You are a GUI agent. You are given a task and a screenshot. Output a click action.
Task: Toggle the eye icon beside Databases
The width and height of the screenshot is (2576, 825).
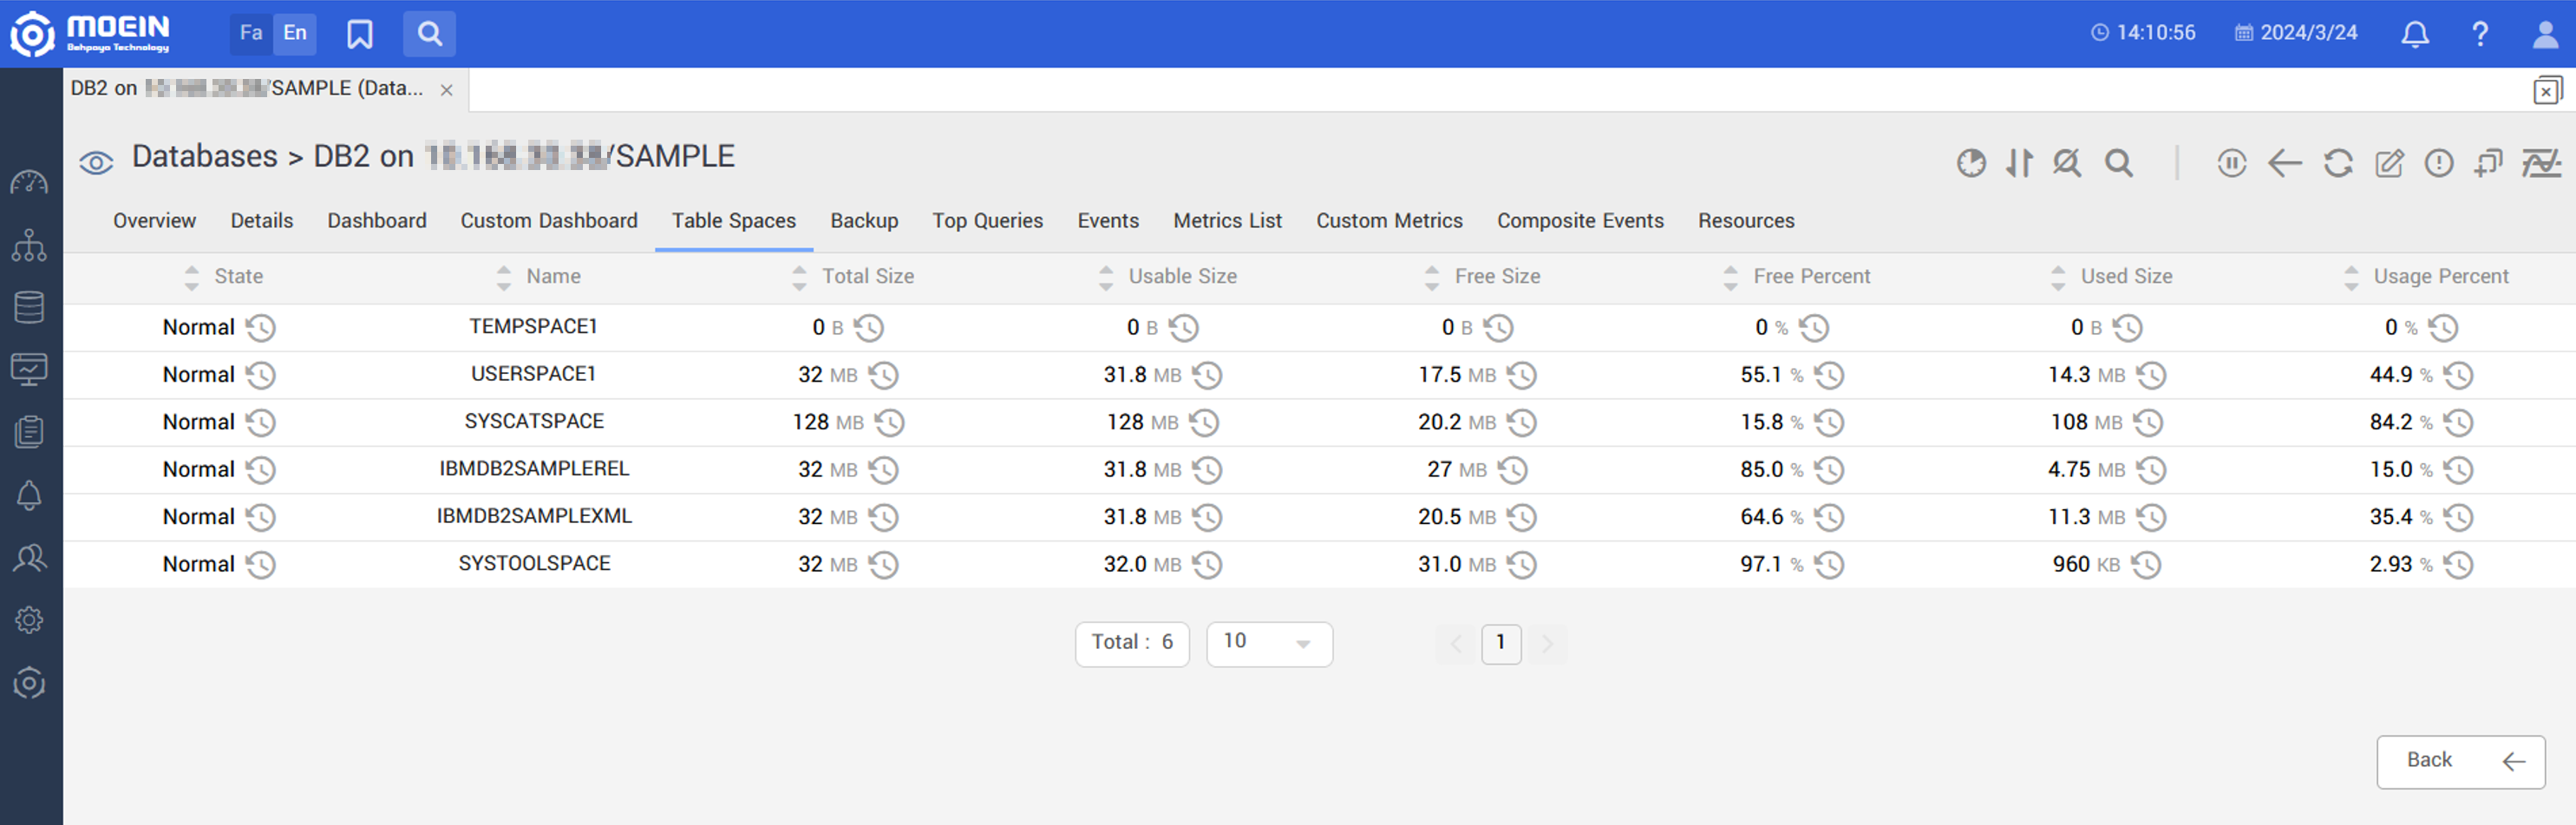[96, 162]
